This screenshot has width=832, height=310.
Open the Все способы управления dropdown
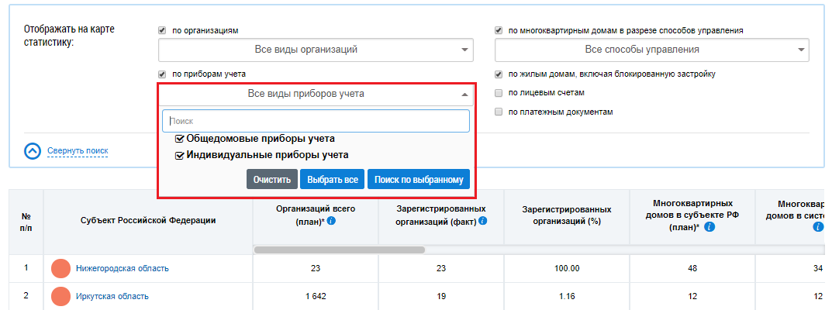pos(651,50)
